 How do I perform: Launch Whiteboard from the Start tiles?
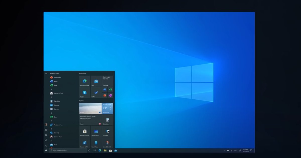(96, 131)
